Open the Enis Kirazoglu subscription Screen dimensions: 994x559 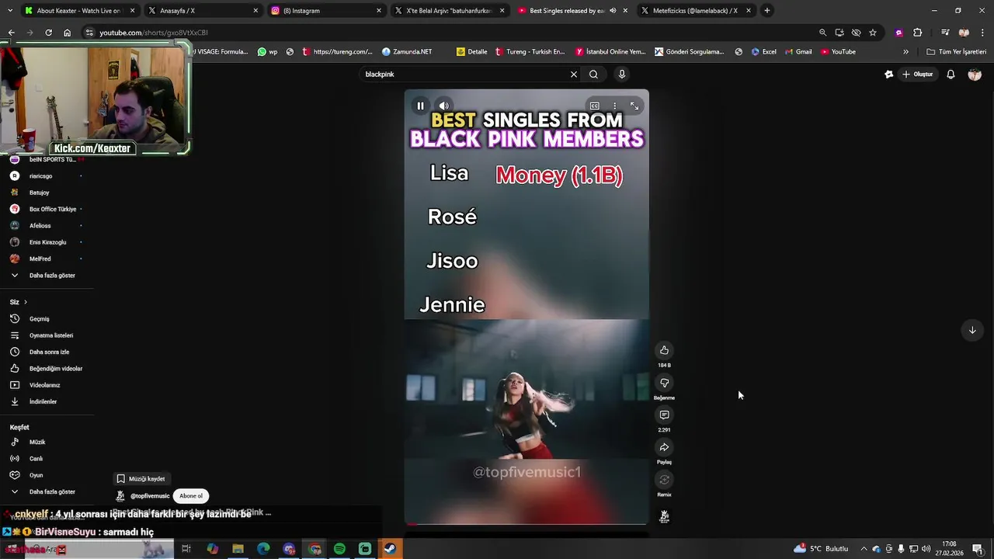pyautogui.click(x=46, y=242)
